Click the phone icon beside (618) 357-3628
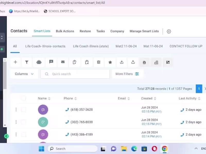Screen dimensions: 206x154 click(67, 110)
